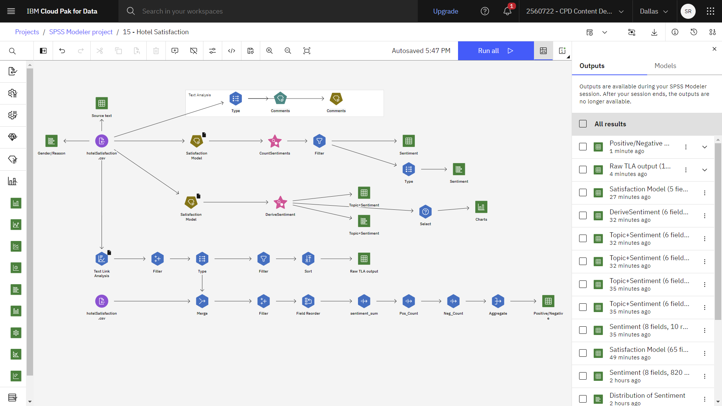Screen dimensions: 722x406
Task: Select the Outputs tab
Action: [592, 65]
